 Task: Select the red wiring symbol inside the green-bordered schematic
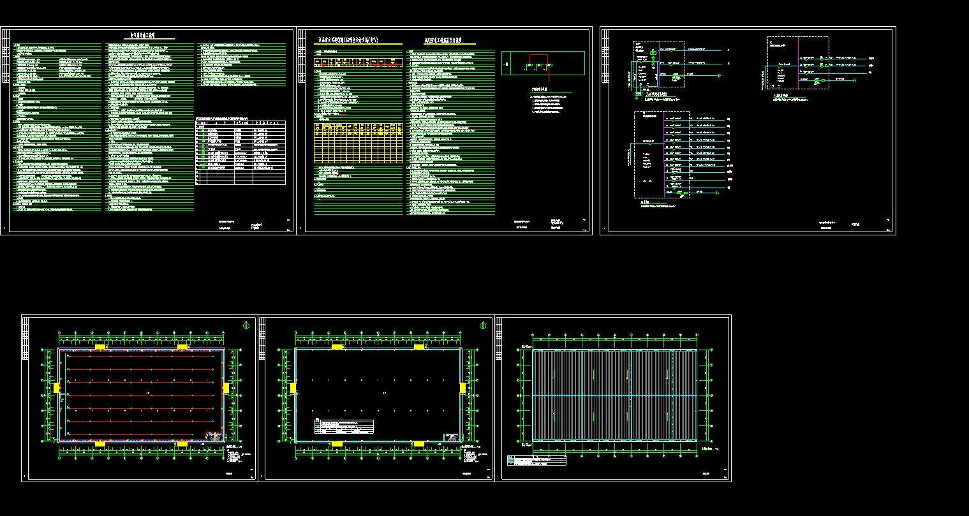tap(539, 64)
